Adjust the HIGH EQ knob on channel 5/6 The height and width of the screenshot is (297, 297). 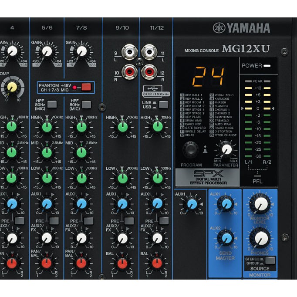47,127
